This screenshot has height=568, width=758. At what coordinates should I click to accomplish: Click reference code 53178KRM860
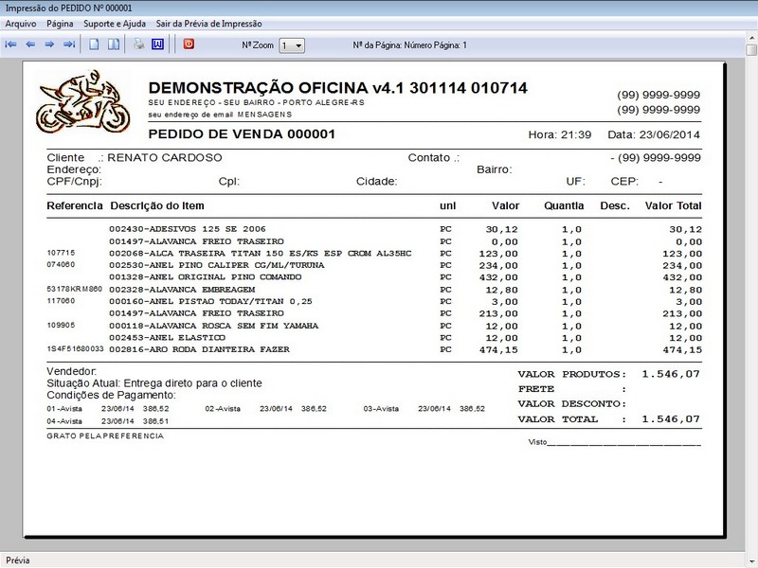[75, 289]
